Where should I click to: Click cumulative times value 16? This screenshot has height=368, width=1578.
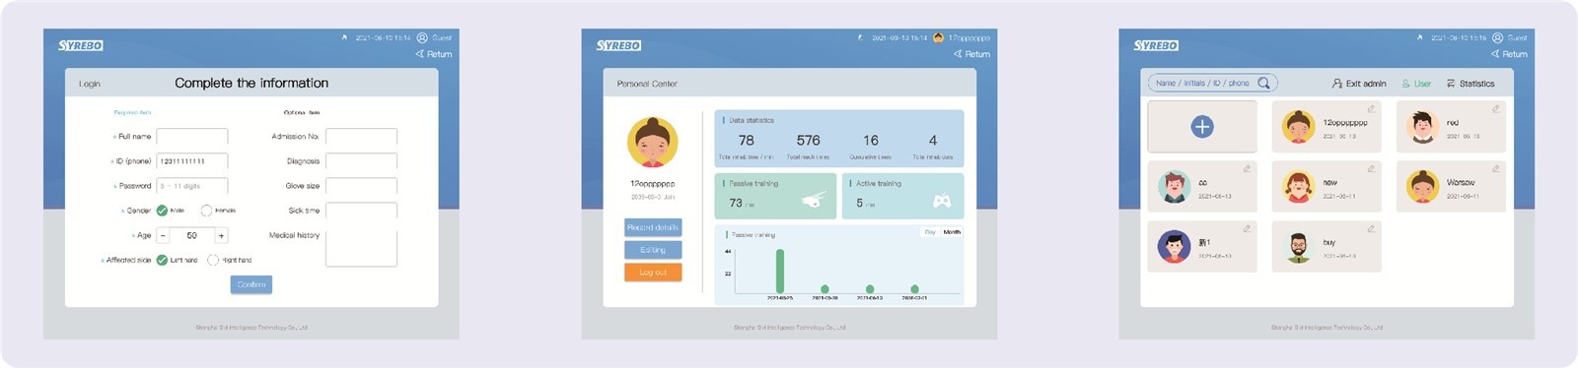click(871, 141)
